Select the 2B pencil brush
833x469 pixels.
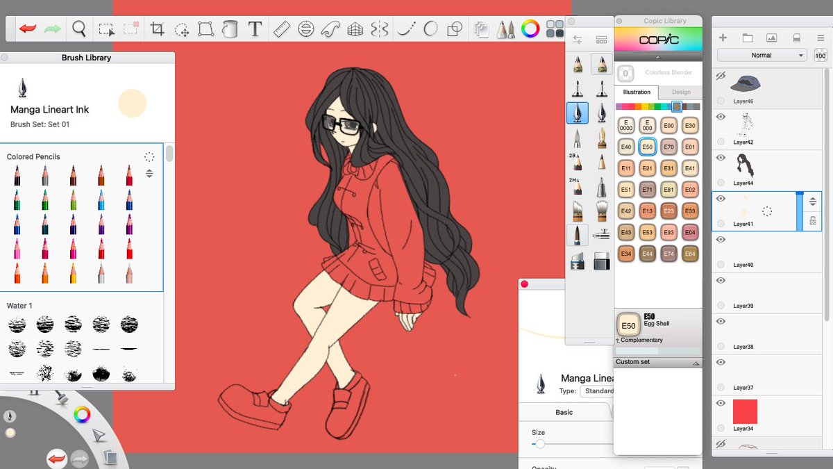tap(577, 162)
